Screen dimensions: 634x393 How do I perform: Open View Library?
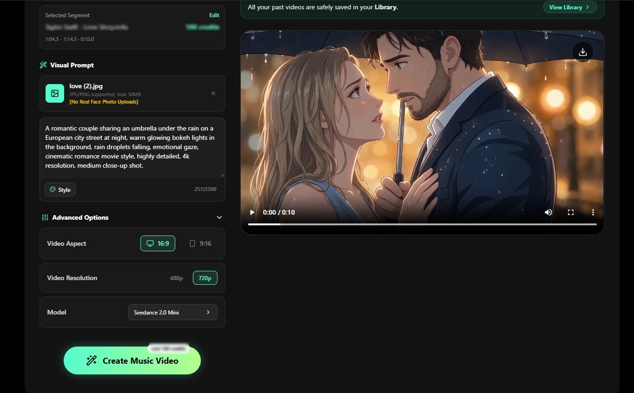[570, 7]
